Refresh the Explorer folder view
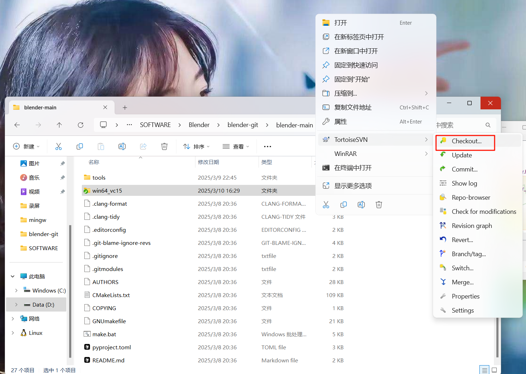Screen dimensions: 526x374 tap(80, 125)
